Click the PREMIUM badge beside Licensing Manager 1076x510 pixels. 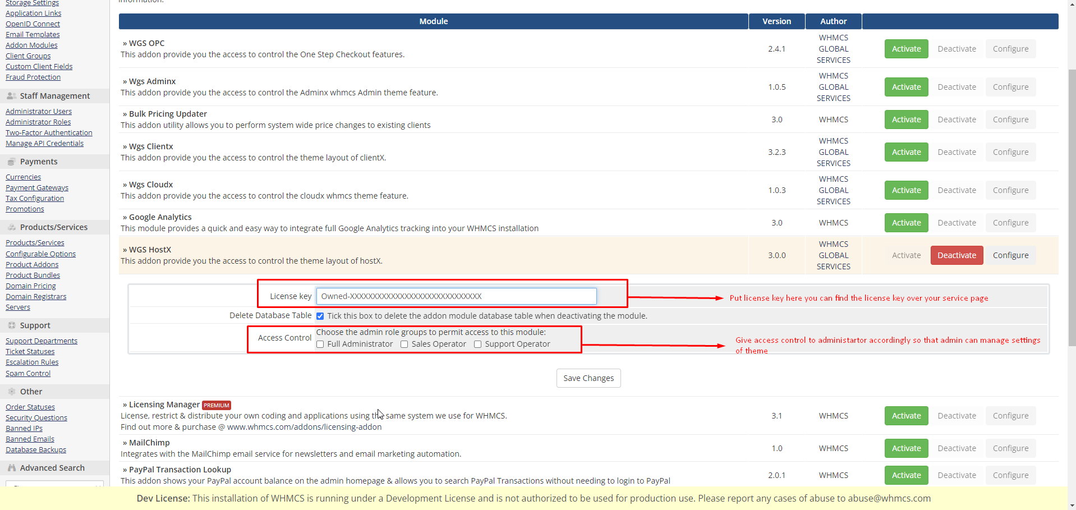click(x=217, y=405)
